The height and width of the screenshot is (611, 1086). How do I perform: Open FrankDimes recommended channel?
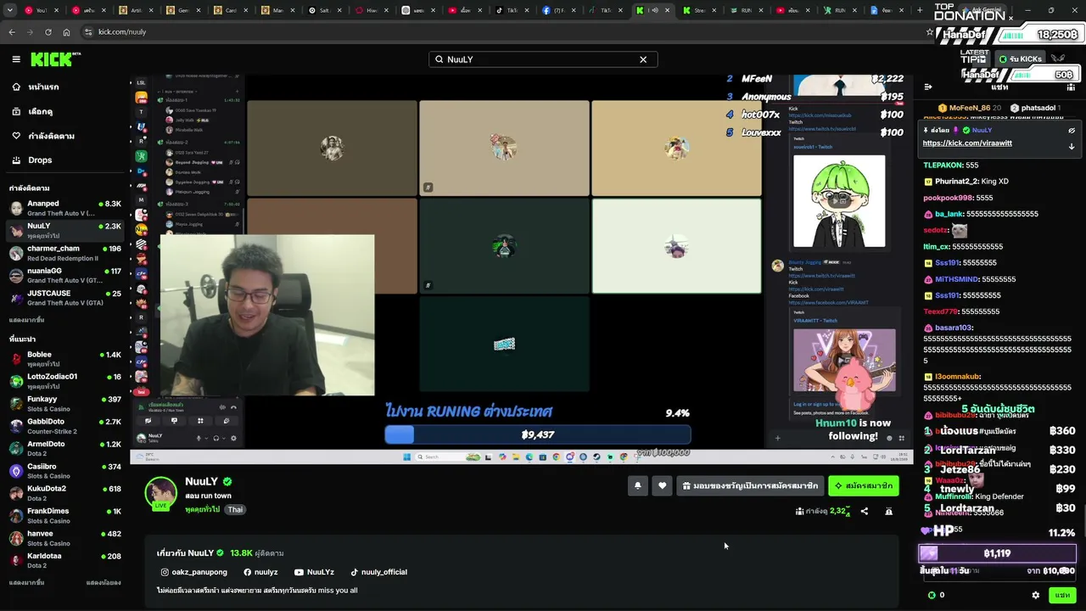tap(65, 516)
